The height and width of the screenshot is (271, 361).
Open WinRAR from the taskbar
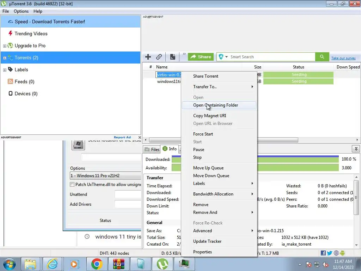[x=118, y=264]
